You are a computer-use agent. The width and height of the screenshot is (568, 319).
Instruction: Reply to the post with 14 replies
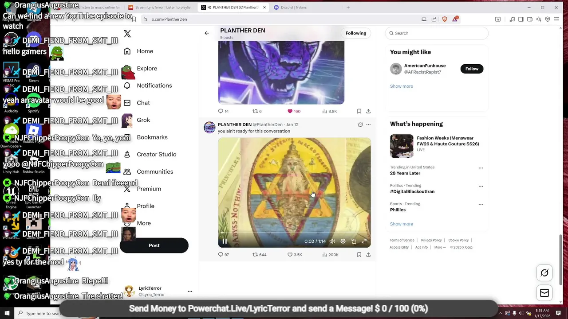coord(223,111)
